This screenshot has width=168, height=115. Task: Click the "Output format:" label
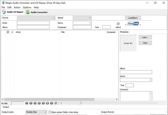coord(108,112)
